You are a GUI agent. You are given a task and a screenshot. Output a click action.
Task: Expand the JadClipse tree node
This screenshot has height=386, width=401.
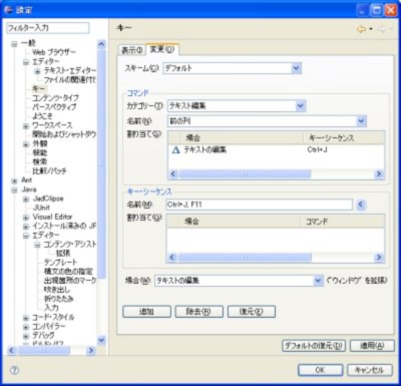[x=26, y=199]
